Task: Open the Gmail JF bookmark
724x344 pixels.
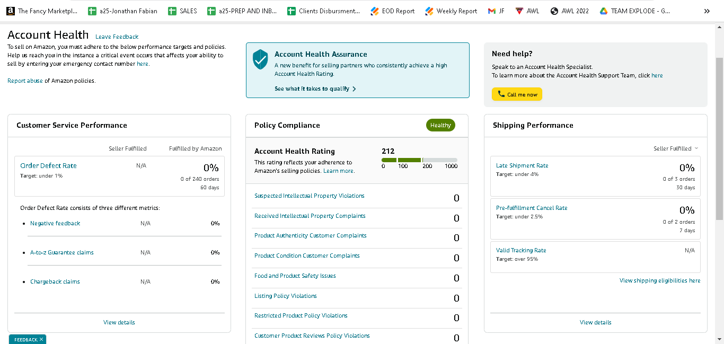Action: pos(496,11)
